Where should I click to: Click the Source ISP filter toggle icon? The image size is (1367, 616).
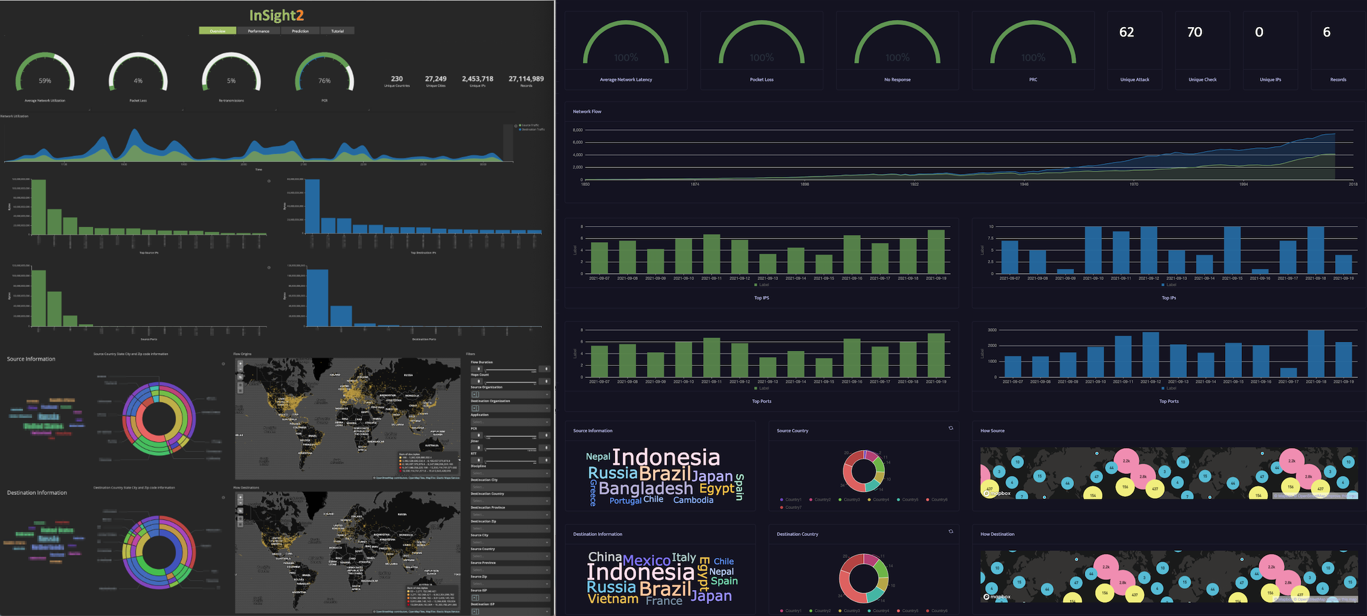(x=475, y=598)
